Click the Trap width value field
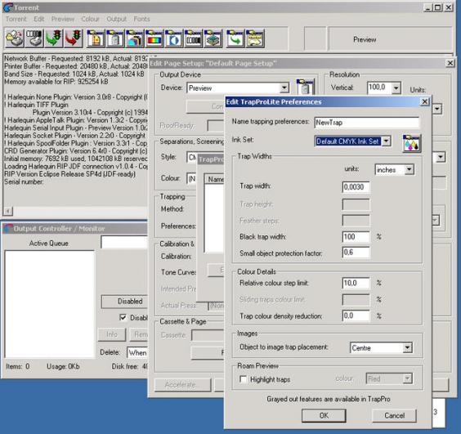 pos(356,187)
